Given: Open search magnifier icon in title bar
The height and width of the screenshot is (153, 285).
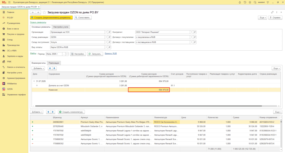Looking at the screenshot, I should (x=255, y=2).
